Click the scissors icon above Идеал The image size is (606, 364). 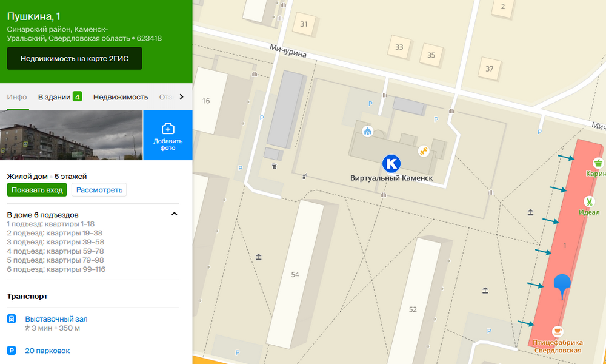coord(589,201)
